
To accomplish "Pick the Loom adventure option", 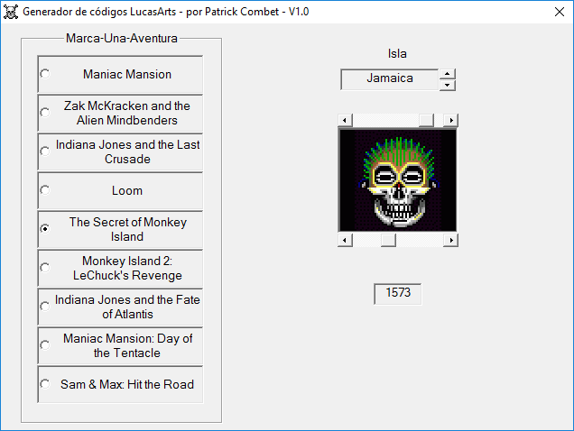I will tap(120, 190).
